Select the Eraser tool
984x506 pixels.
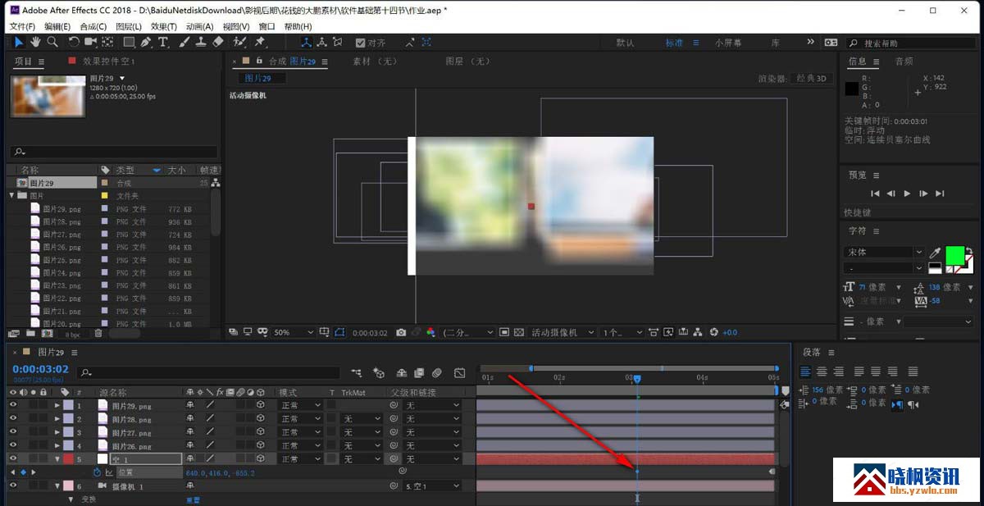(x=218, y=43)
